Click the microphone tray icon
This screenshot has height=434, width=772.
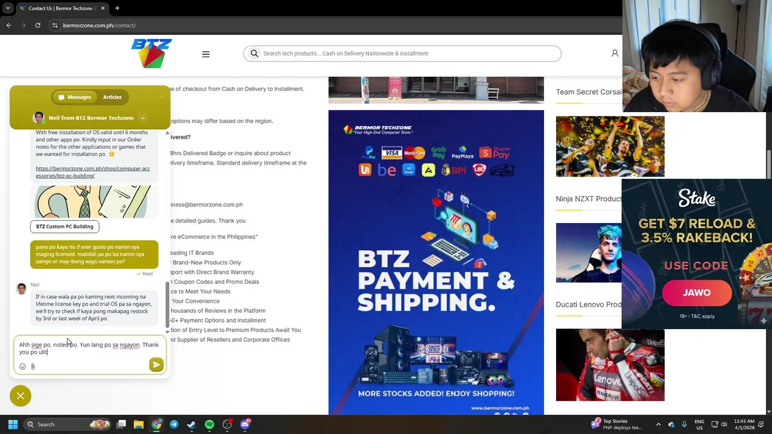(x=685, y=424)
